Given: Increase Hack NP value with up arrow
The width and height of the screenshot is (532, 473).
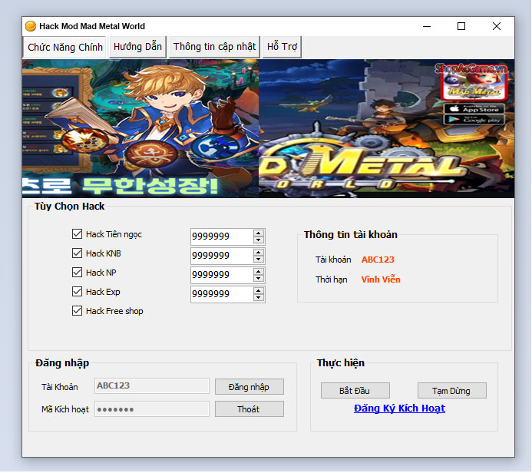Looking at the screenshot, I should (259, 272).
